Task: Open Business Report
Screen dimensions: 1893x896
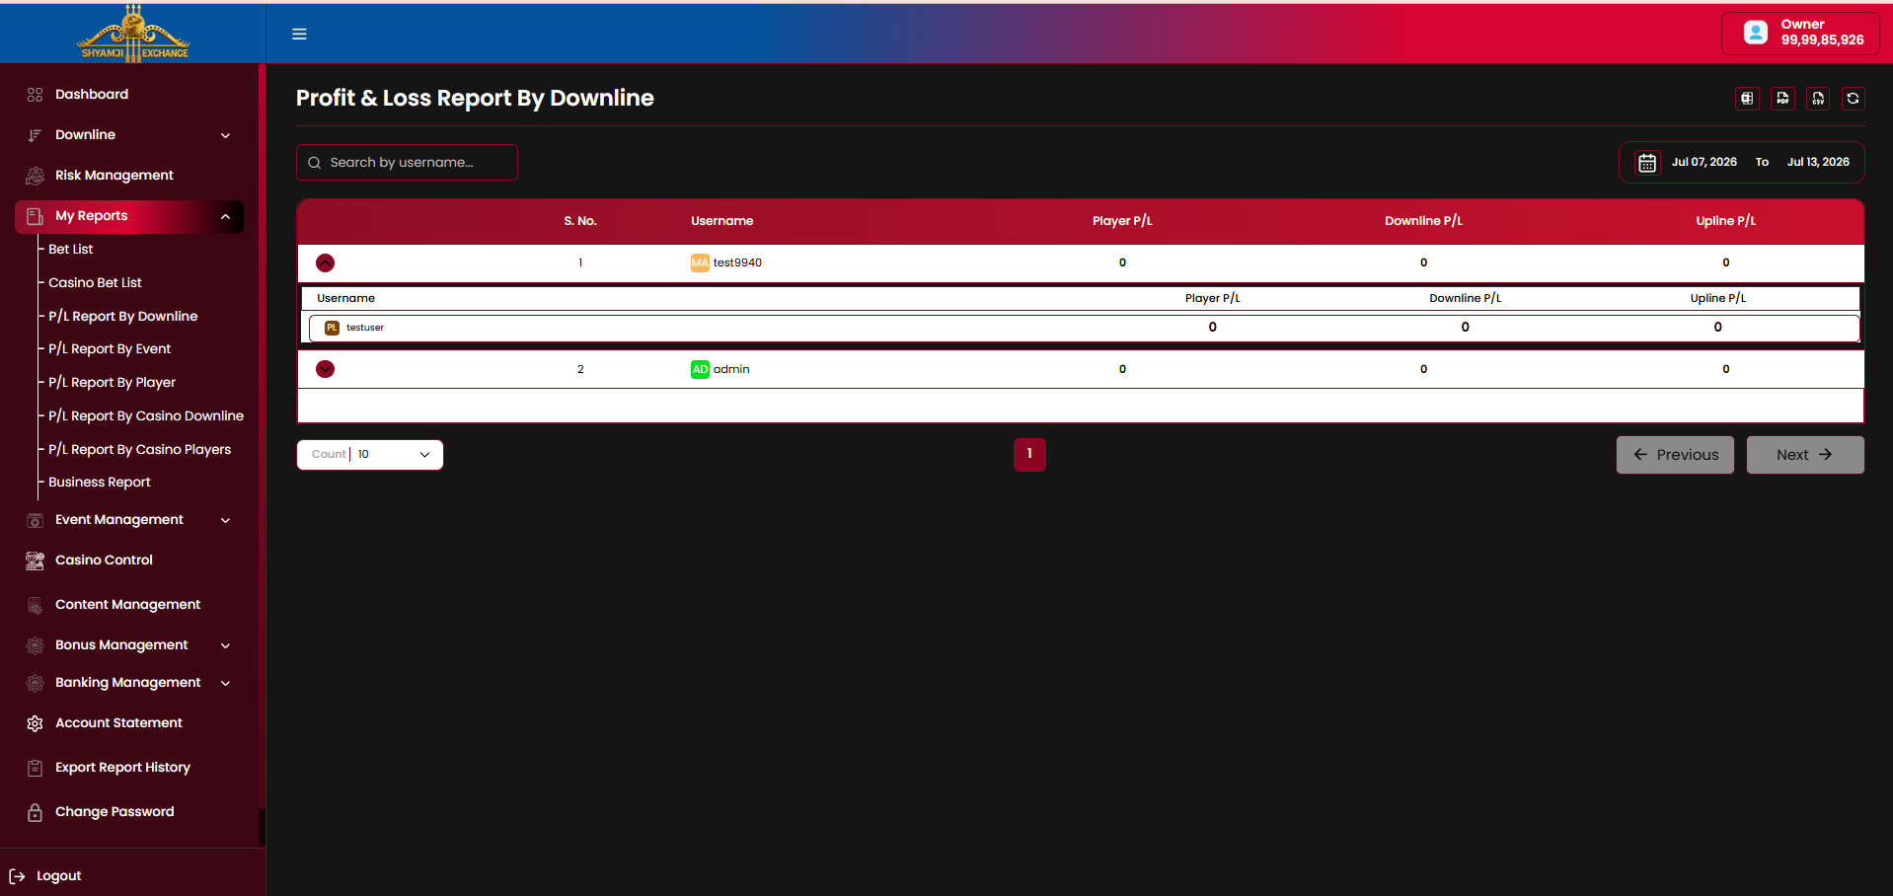Action: pos(100,483)
